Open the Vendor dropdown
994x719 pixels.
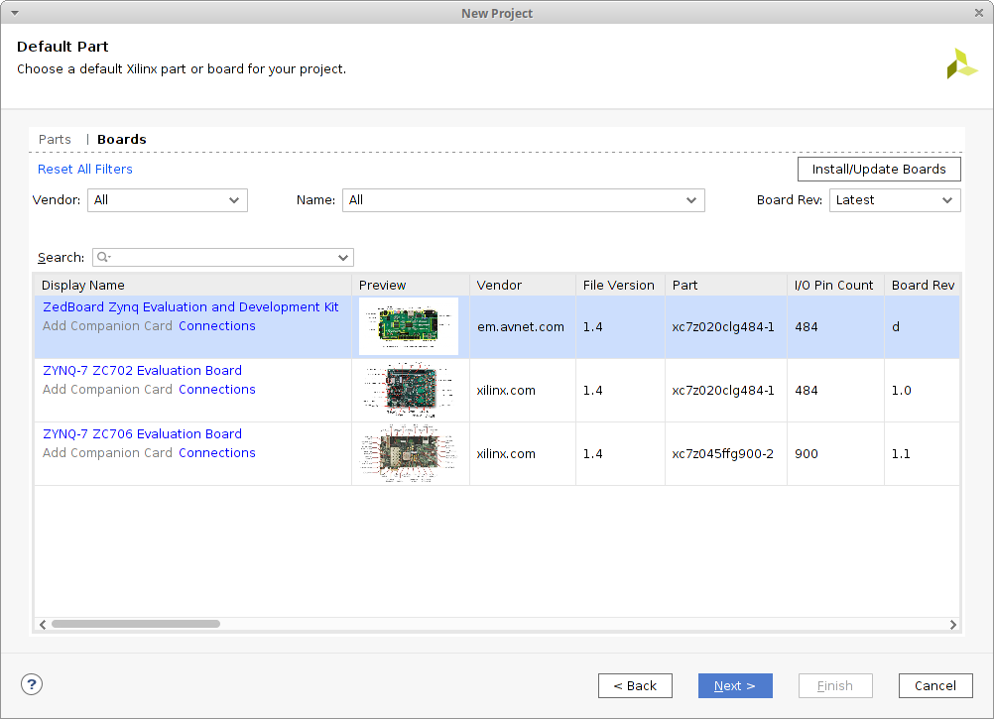click(167, 200)
